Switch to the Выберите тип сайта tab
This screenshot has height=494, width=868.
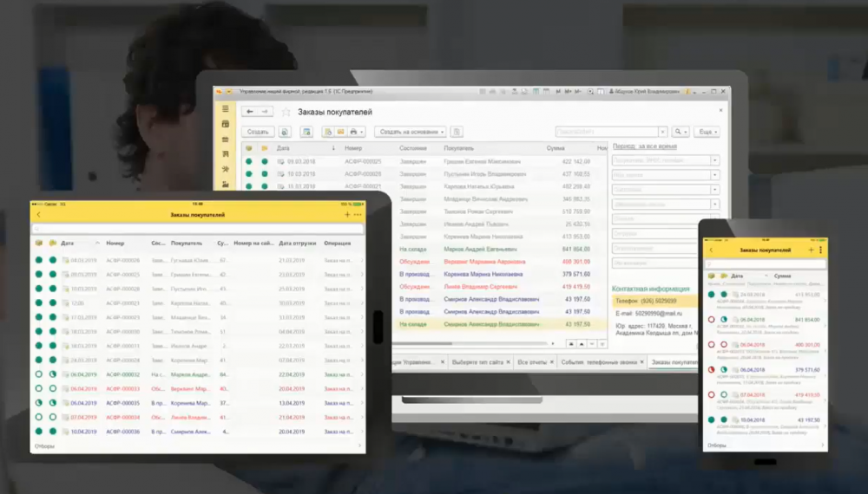(x=477, y=362)
